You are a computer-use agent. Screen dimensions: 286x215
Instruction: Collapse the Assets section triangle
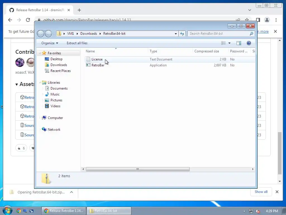(16, 84)
